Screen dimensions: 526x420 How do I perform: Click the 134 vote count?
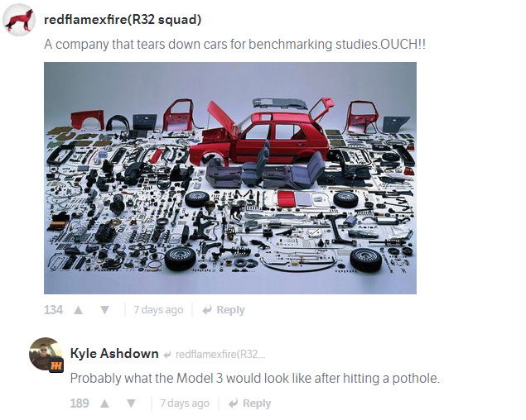coord(53,310)
